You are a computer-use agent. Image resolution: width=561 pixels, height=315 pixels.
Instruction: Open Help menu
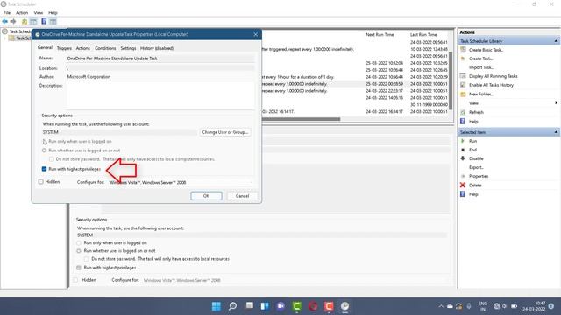53,13
